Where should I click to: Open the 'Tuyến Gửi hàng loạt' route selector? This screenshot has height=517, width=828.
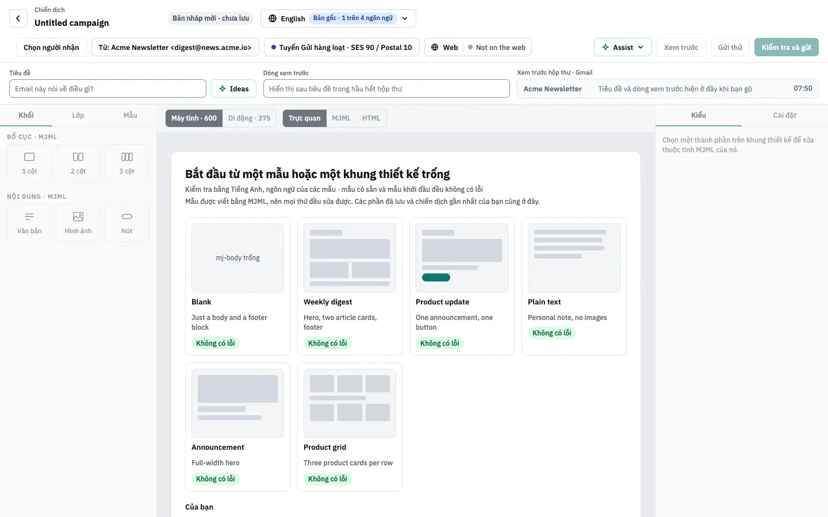point(342,47)
